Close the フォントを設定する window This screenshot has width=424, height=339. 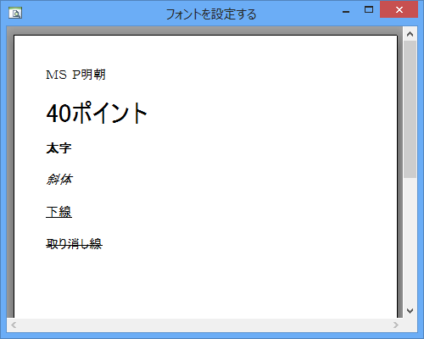point(399,10)
